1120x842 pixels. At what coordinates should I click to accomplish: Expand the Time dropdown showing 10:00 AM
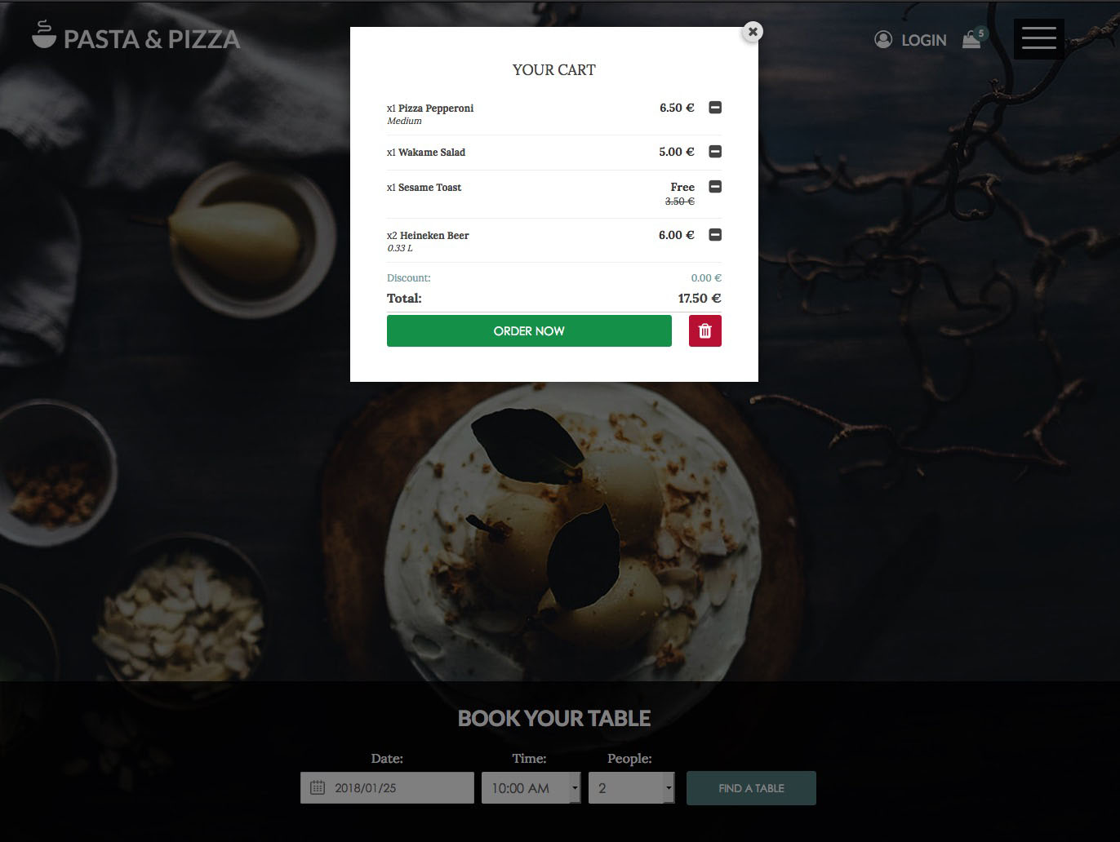click(x=531, y=788)
